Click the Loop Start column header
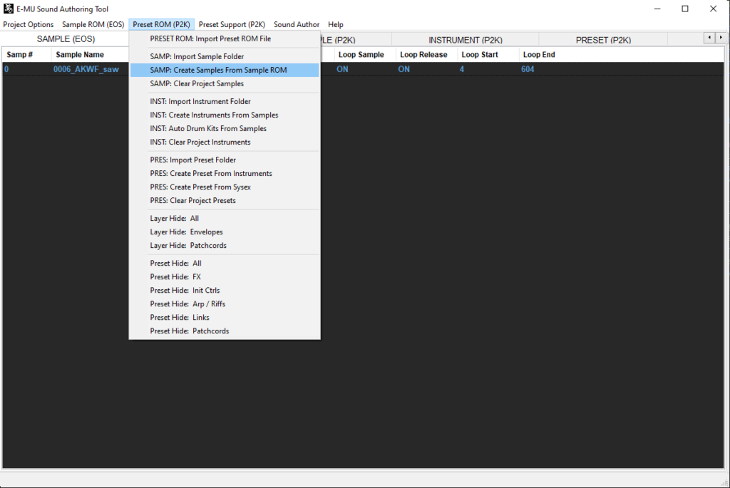 point(488,54)
